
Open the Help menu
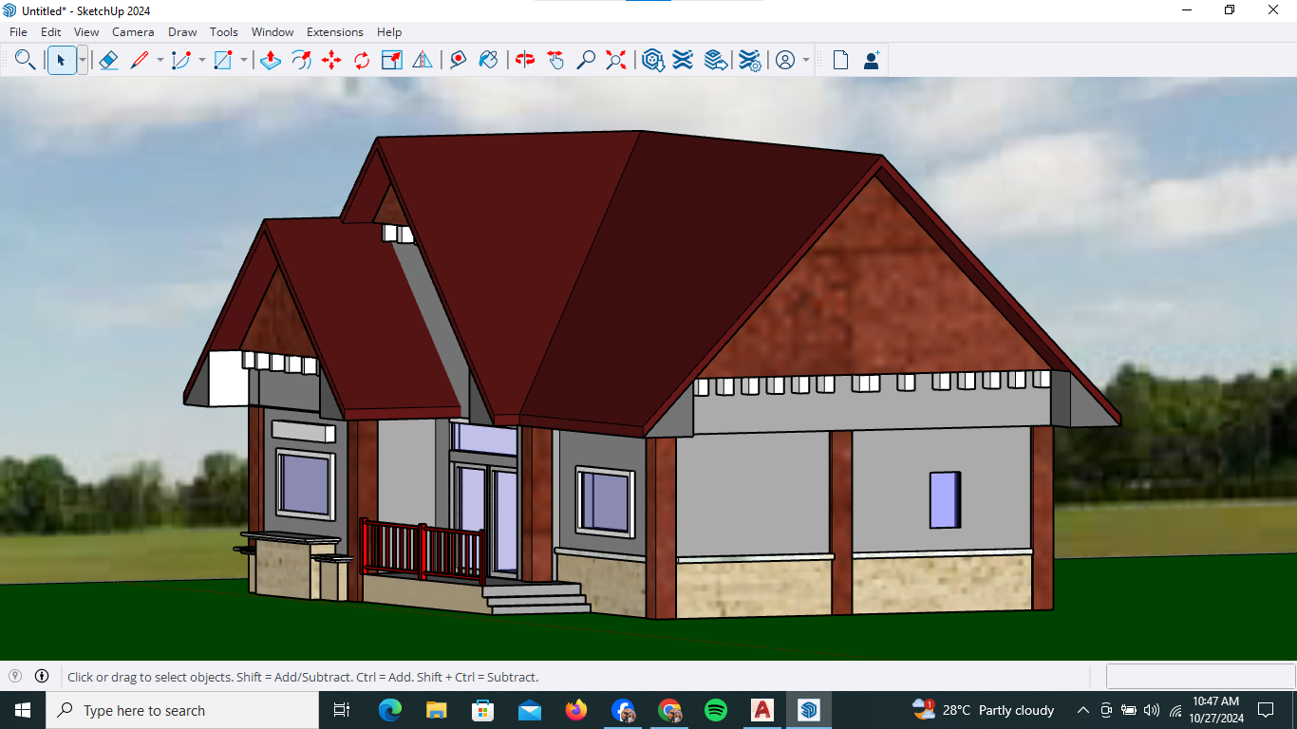(389, 31)
